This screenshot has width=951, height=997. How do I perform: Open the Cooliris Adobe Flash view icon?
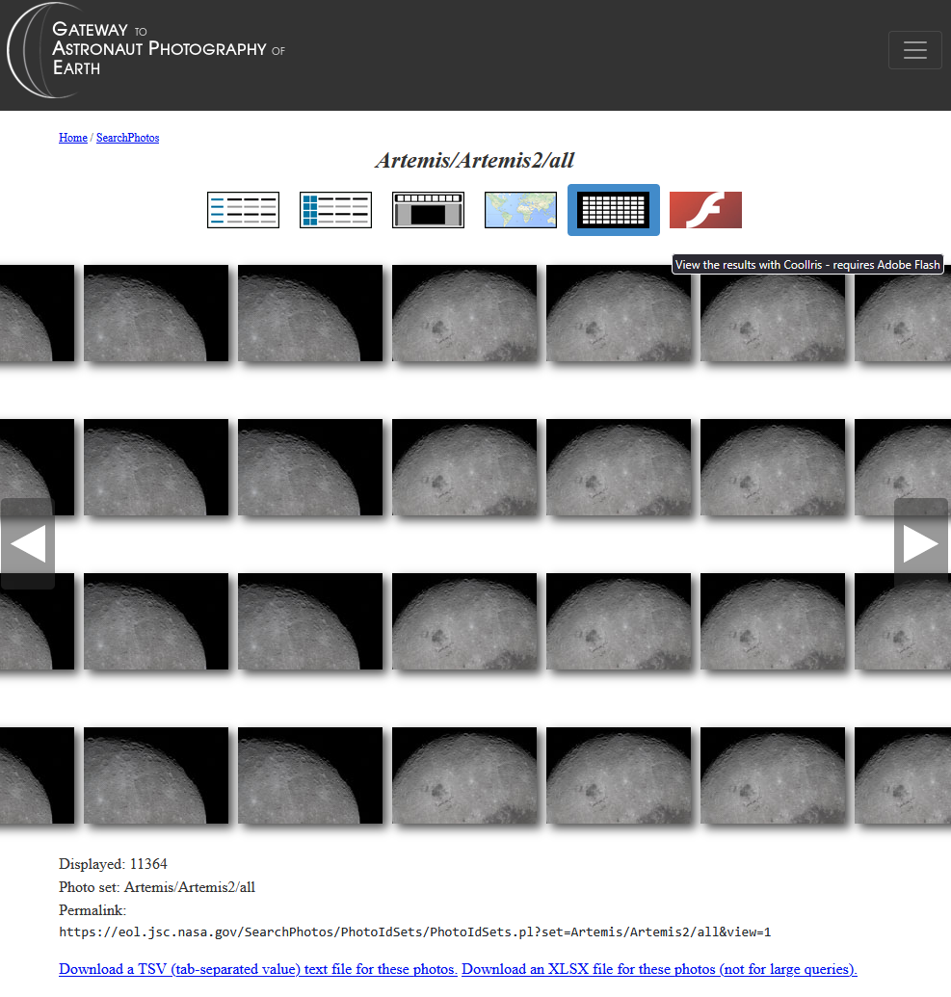(x=705, y=210)
